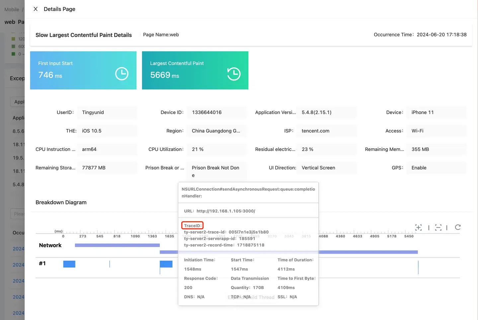Click the Network row label
Screen dimensions: 478x320
tap(50, 245)
